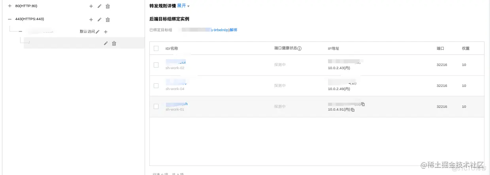Open instance ID link above sh-work-02
Viewport: 490px width, 175px height.
(175, 62)
